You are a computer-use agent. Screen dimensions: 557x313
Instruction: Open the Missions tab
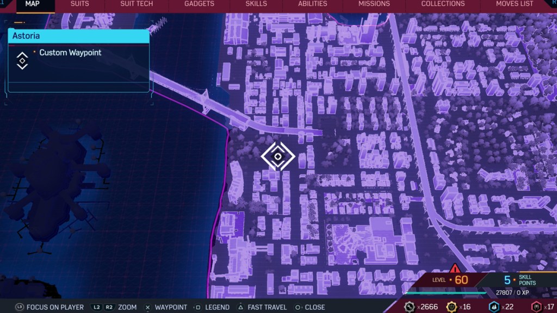pyautogui.click(x=374, y=4)
